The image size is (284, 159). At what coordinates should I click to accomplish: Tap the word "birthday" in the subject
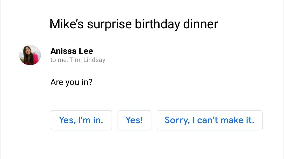pyautogui.click(x=157, y=24)
